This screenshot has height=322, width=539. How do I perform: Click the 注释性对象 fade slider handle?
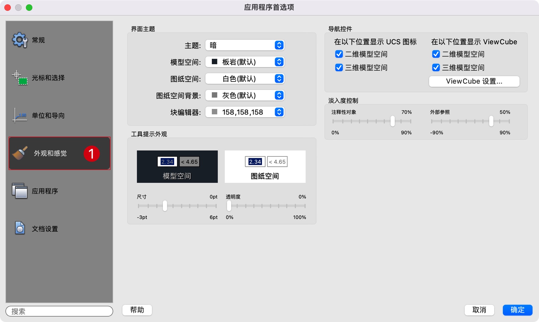(392, 121)
